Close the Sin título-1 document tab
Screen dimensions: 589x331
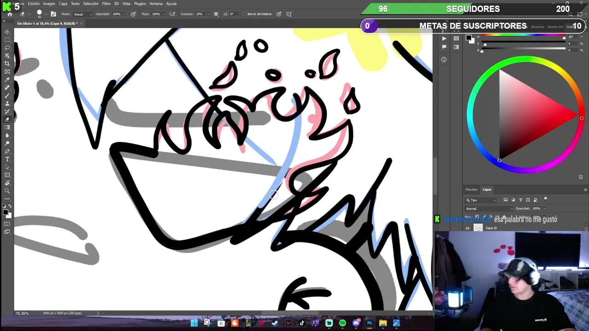tap(82, 23)
